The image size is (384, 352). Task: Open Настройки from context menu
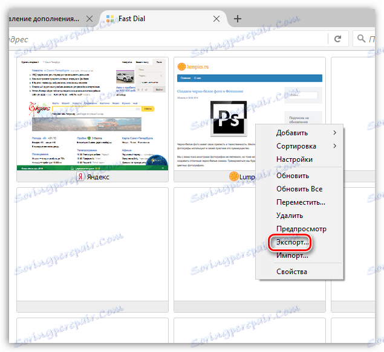point(299,159)
